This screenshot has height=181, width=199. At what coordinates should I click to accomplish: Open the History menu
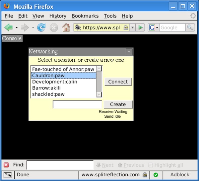tap(58, 16)
